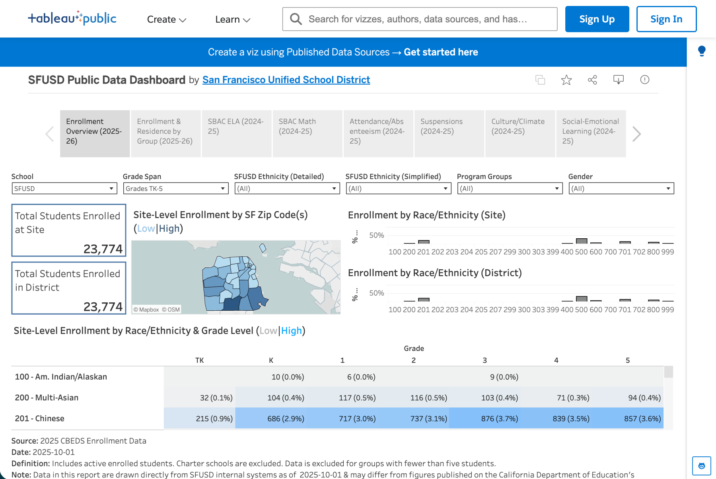Open Social-Emotional Learning (2024-25) tab
This screenshot has height=479, width=716.
[591, 134]
